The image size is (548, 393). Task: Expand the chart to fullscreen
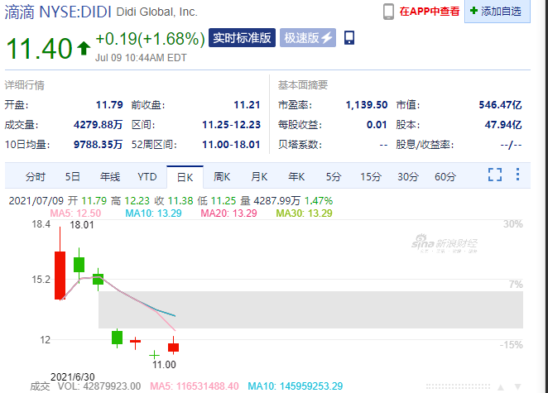pyautogui.click(x=495, y=175)
